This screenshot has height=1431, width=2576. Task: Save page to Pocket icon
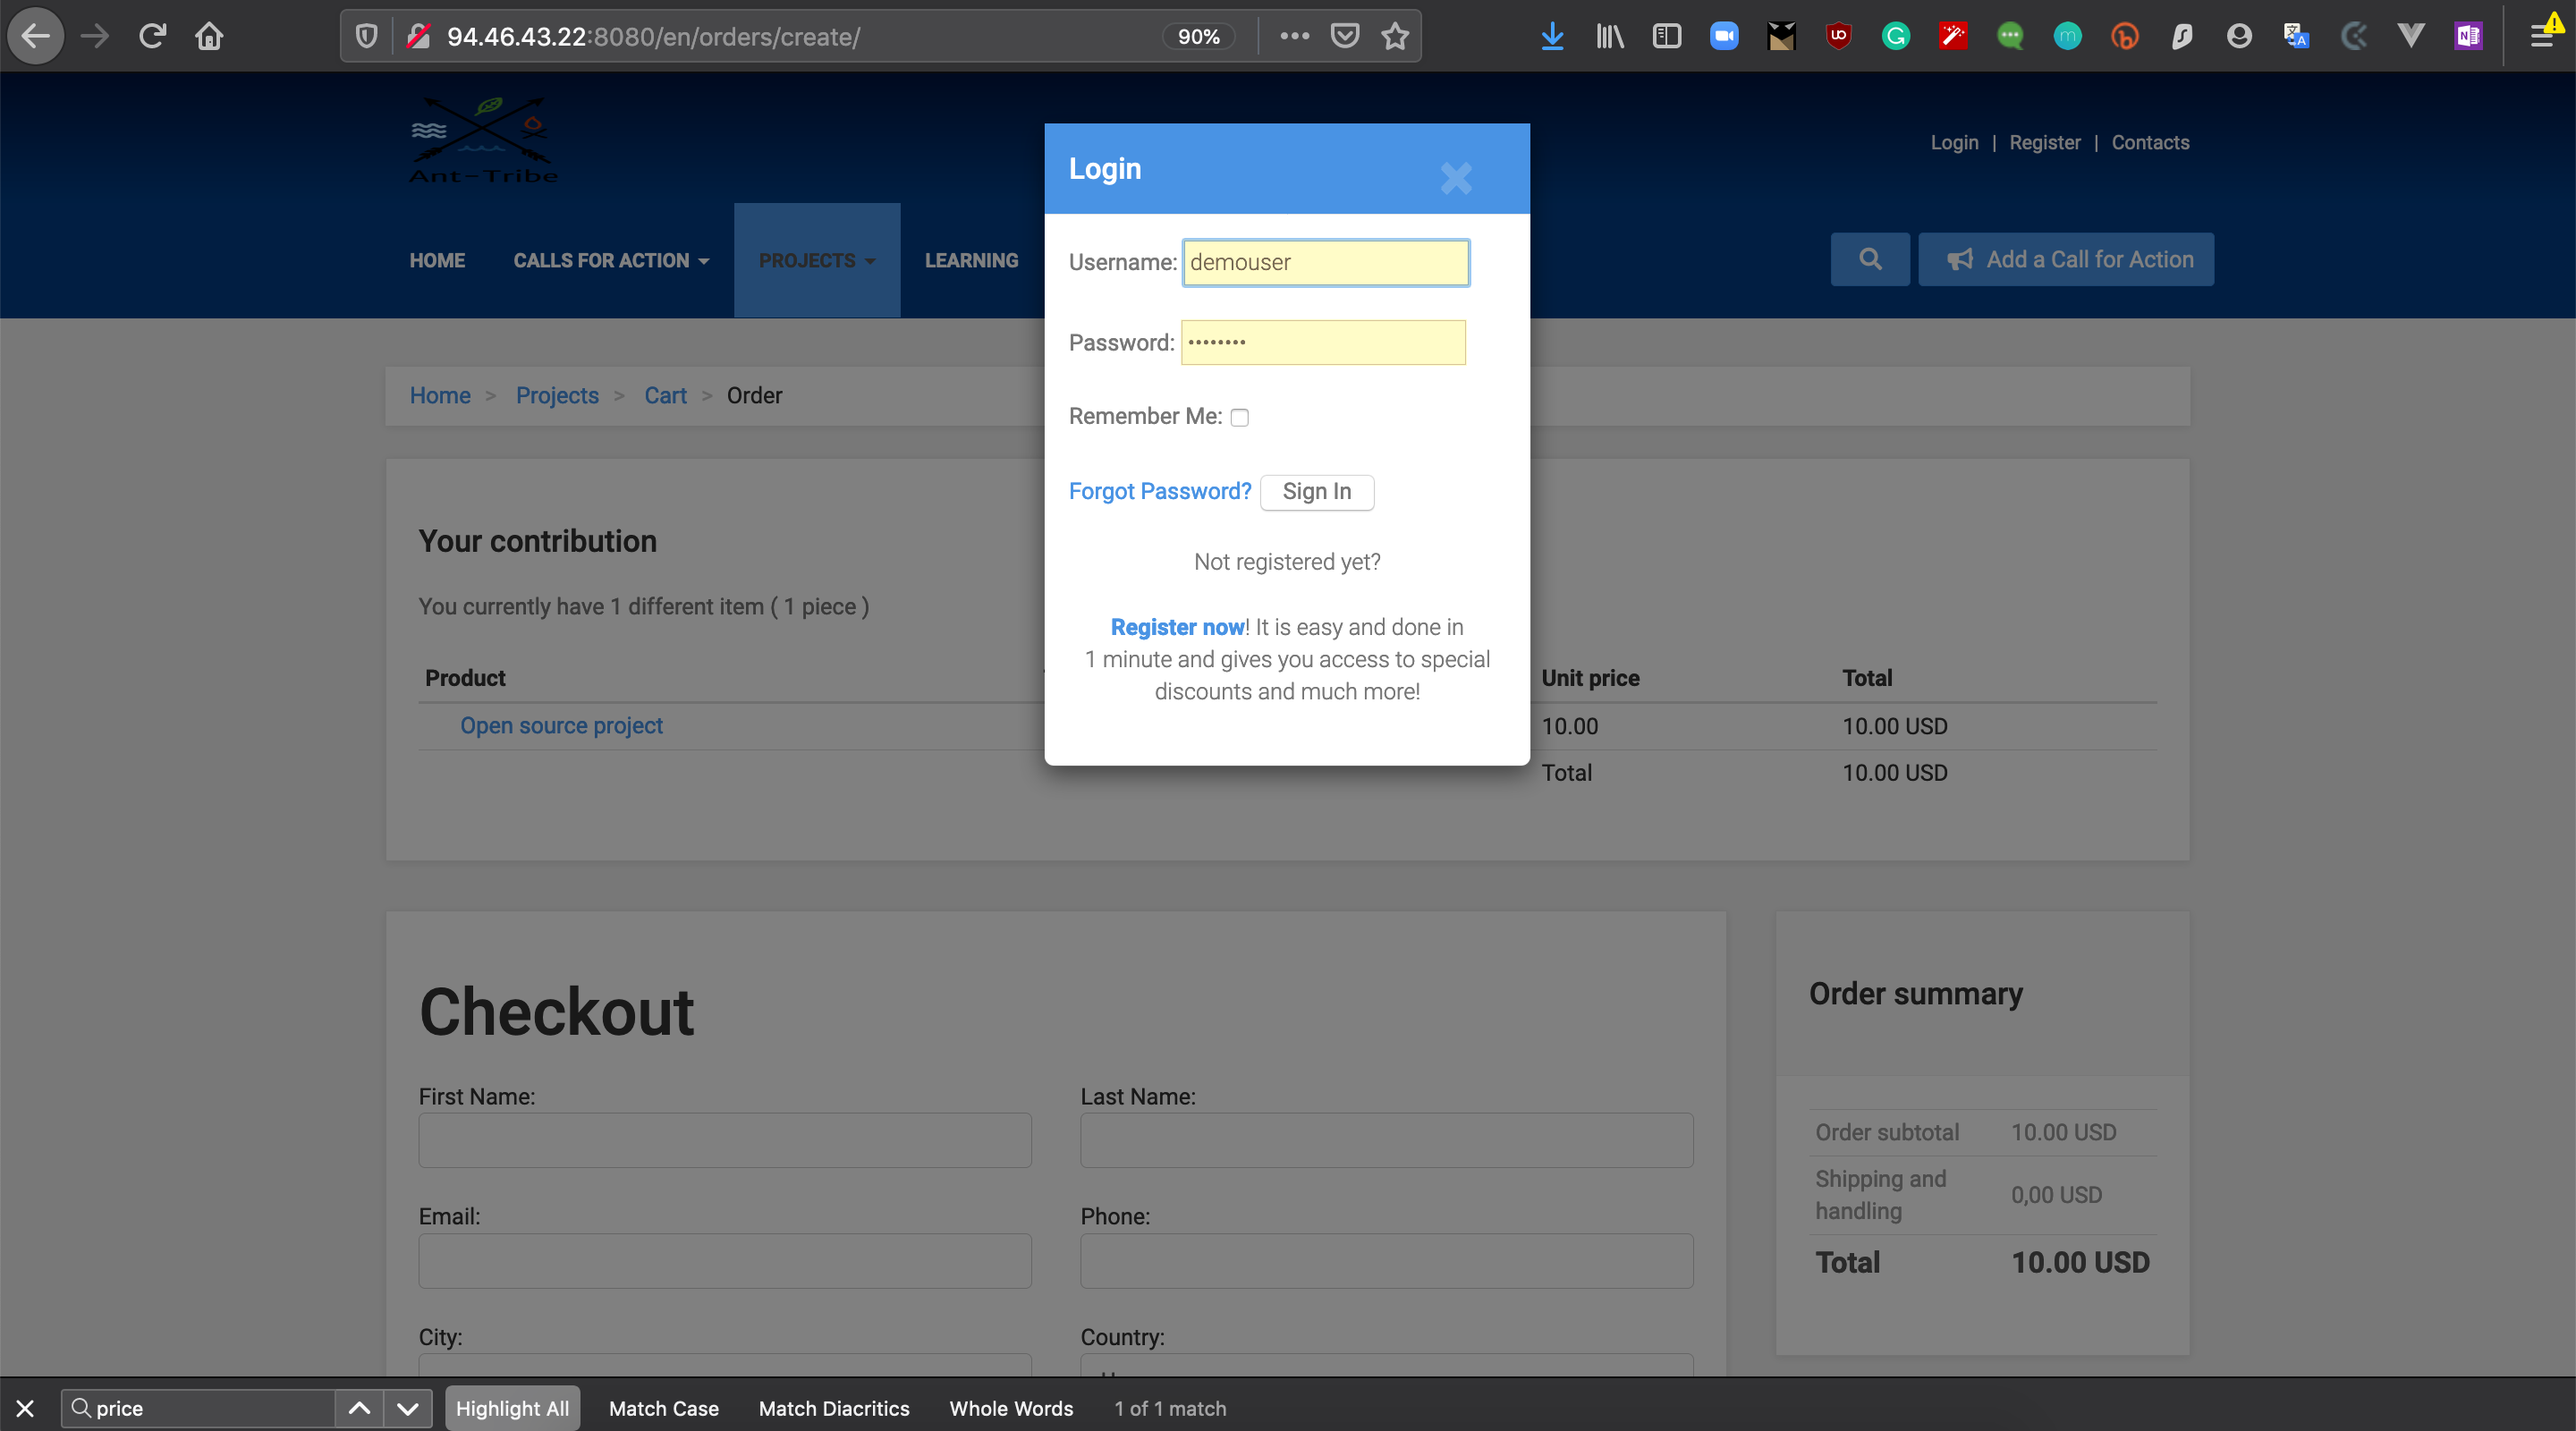pos(1344,37)
